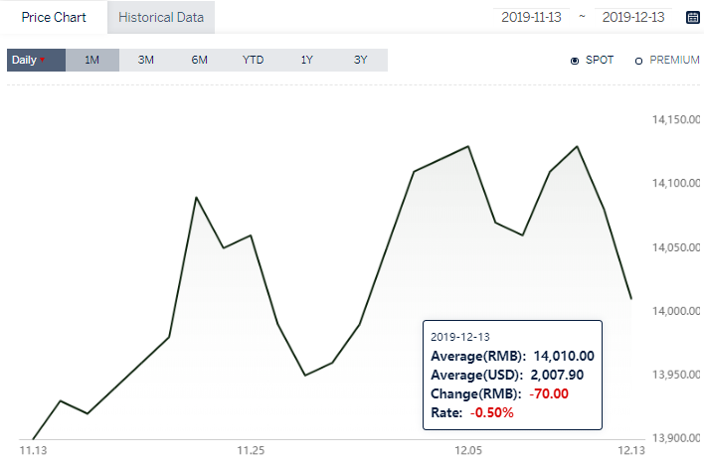
Task: Click the 2019-12-13 price tooltip box
Action: [x=512, y=376]
